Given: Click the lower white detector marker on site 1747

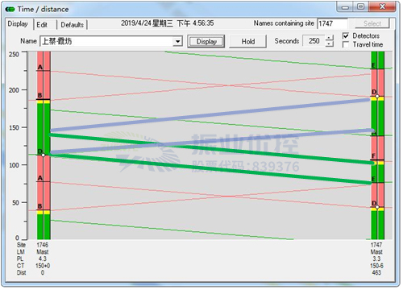Looking at the screenshot, I should [x=377, y=207].
